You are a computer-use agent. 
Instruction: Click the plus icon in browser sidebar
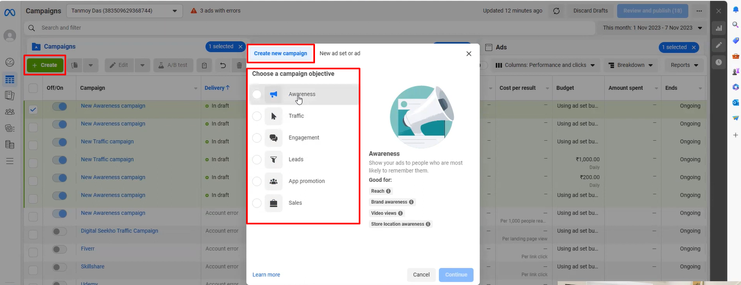coord(736,135)
